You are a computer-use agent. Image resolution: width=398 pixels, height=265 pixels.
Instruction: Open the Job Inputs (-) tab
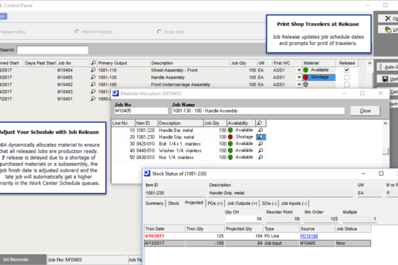(x=294, y=203)
